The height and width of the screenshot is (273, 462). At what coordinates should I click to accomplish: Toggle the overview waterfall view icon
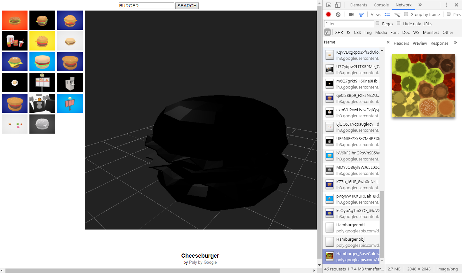[x=397, y=14]
